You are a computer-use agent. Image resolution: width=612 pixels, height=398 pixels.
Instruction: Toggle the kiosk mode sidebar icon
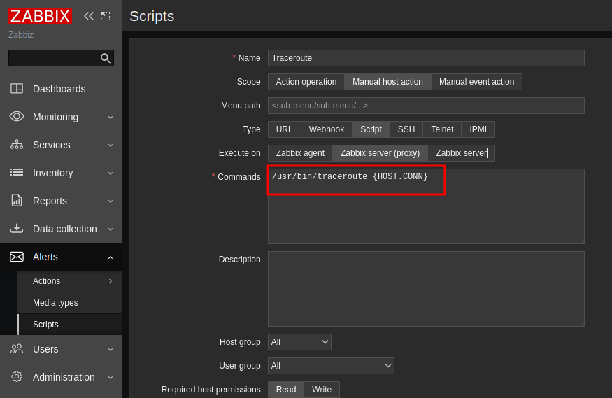(x=106, y=16)
